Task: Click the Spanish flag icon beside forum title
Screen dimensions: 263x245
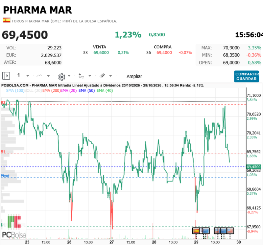Action: 7,20
